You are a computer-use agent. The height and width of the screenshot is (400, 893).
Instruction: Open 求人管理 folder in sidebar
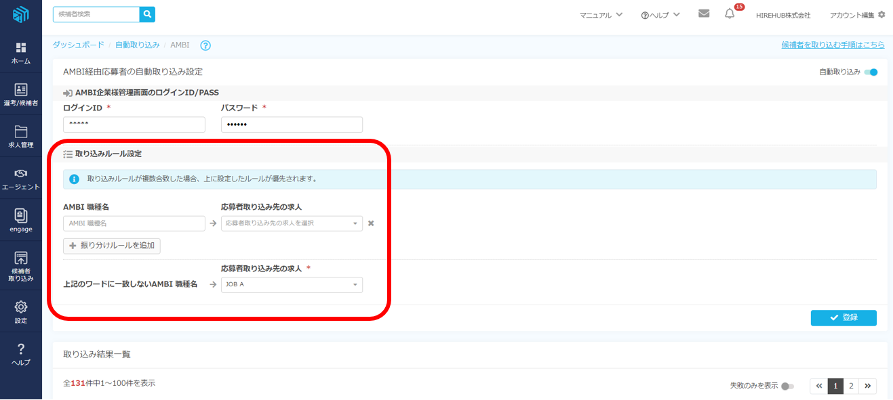(21, 136)
